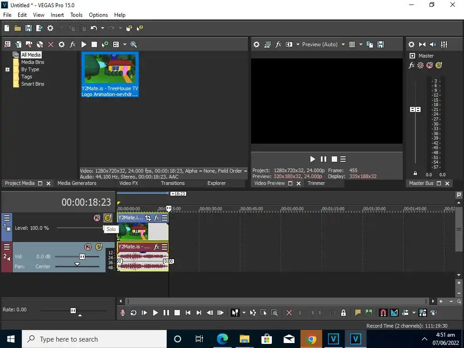Open video track 1 hamburger menu
Image resolution: width=464 pixels, height=348 pixels.
point(7,218)
